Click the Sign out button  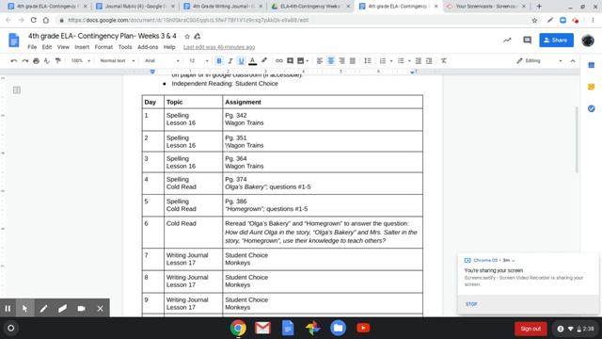[531, 329]
